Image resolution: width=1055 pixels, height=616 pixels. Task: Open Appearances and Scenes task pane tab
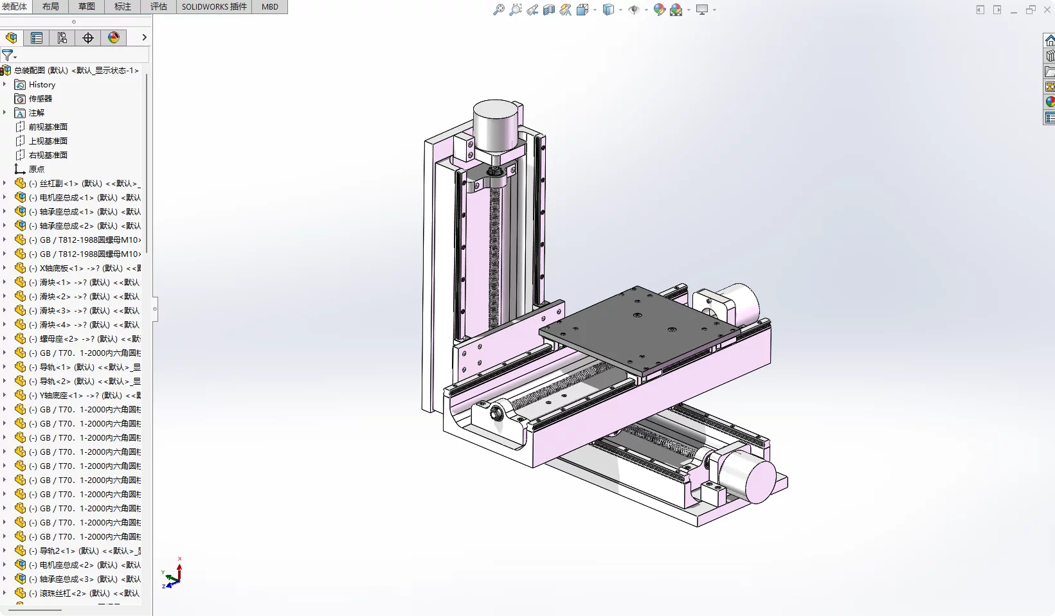pos(1049,101)
